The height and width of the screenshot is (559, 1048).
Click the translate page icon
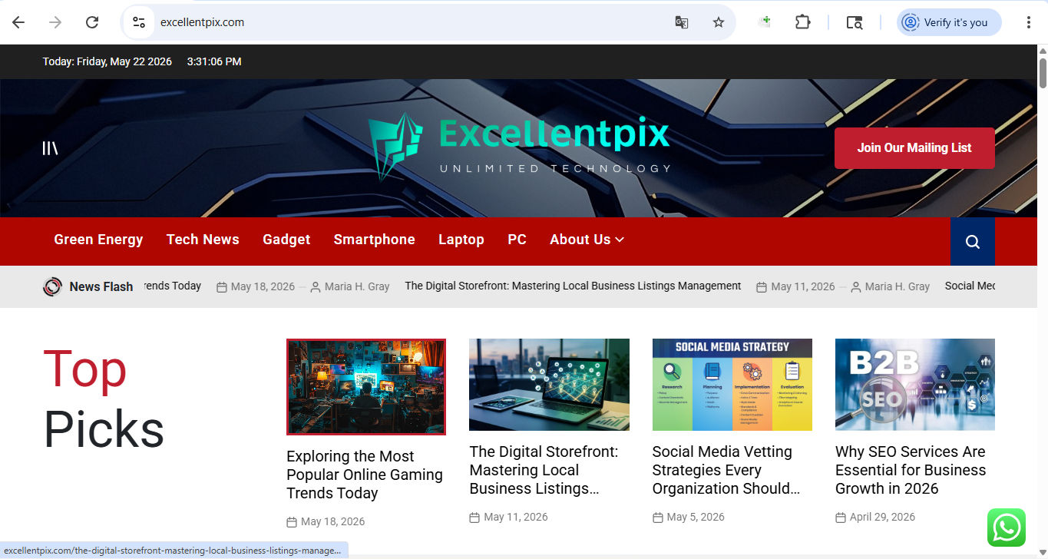click(x=682, y=22)
